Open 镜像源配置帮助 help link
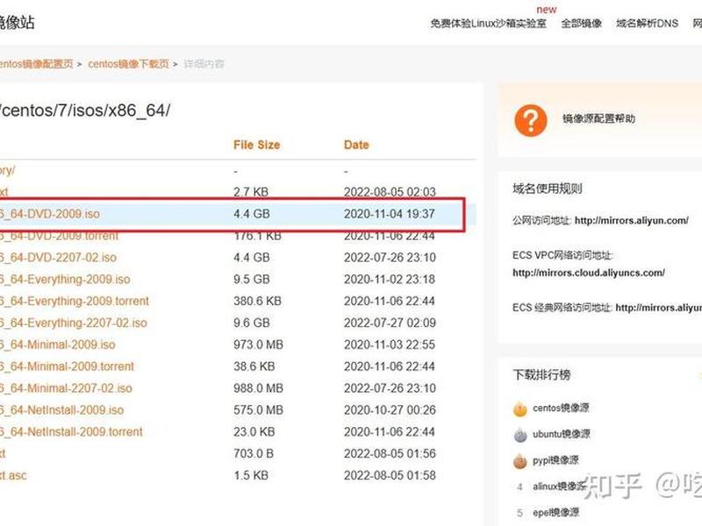 coord(598,118)
